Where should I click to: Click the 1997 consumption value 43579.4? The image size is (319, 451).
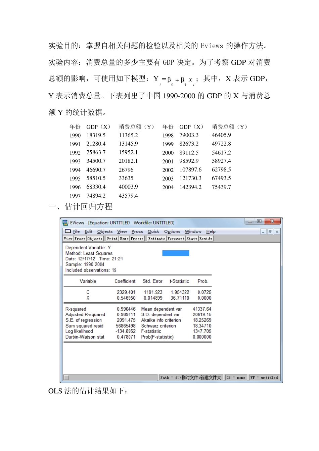[x=128, y=196]
